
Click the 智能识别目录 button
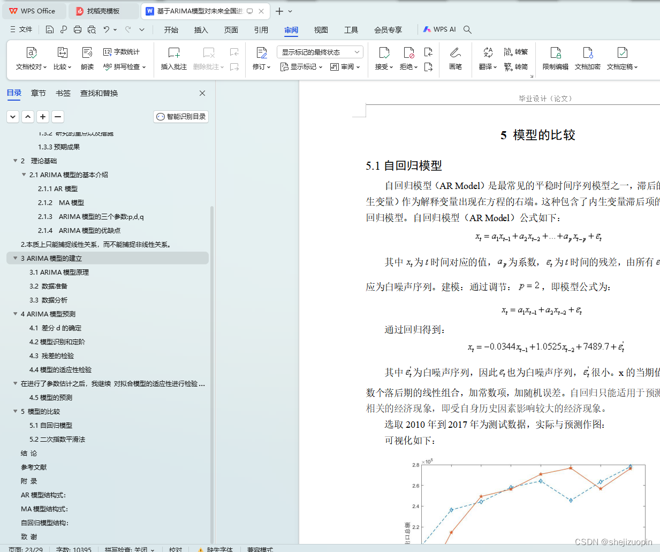(x=181, y=117)
